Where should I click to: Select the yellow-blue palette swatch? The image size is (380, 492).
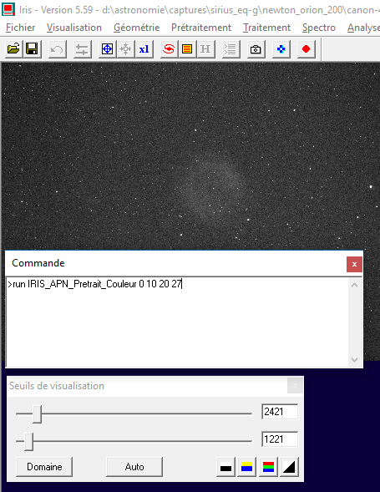246,467
